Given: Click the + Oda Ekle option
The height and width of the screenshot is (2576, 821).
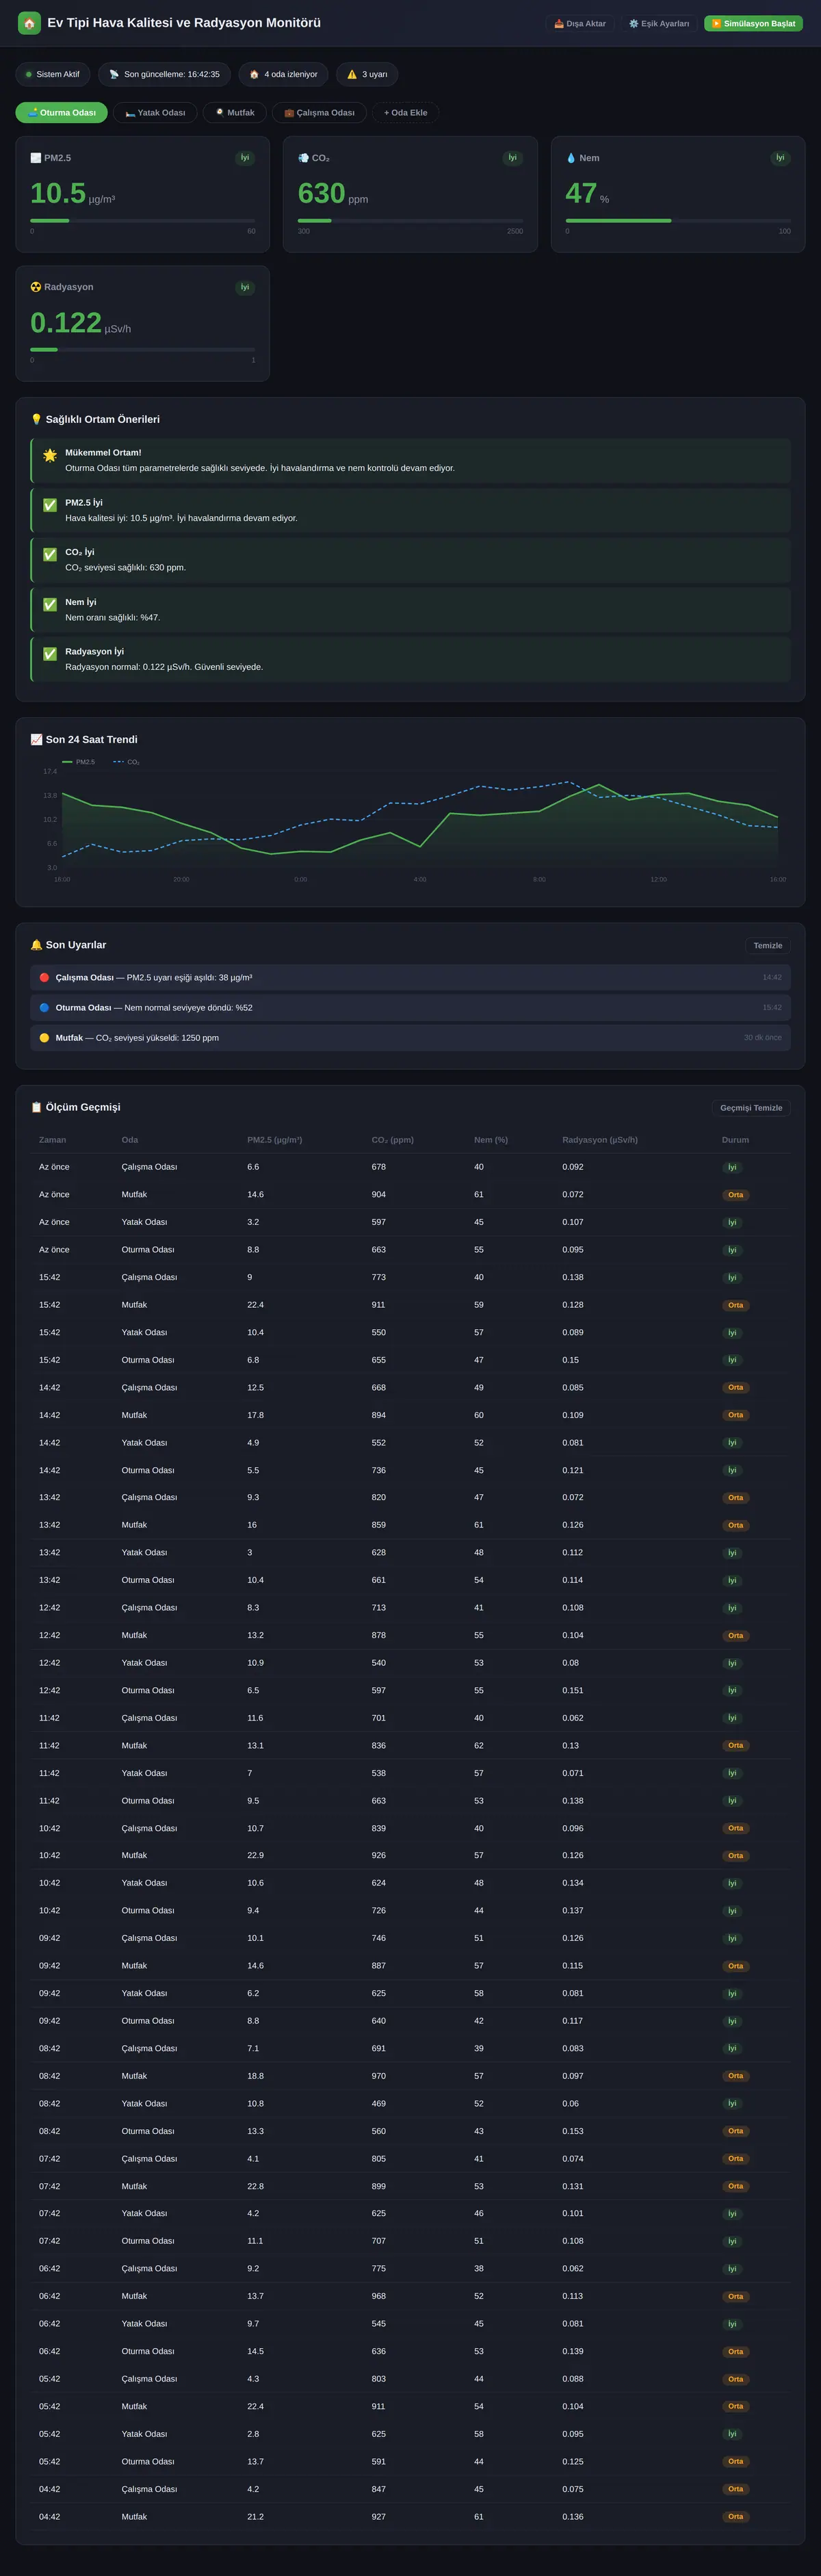Looking at the screenshot, I should pyautogui.click(x=405, y=113).
